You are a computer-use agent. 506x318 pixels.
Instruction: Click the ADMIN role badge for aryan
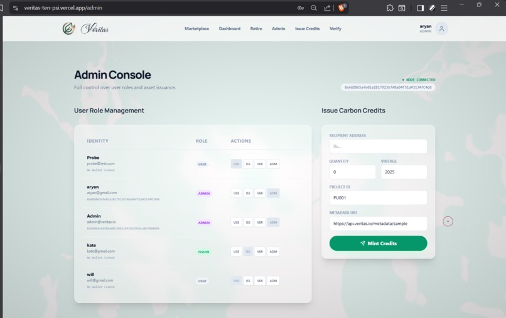204,194
